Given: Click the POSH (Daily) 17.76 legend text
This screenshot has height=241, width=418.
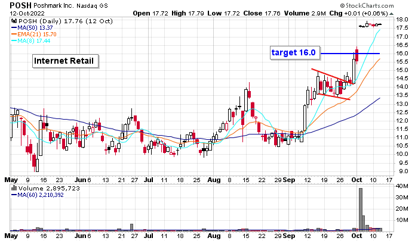Looking at the screenshot, I should (66, 21).
